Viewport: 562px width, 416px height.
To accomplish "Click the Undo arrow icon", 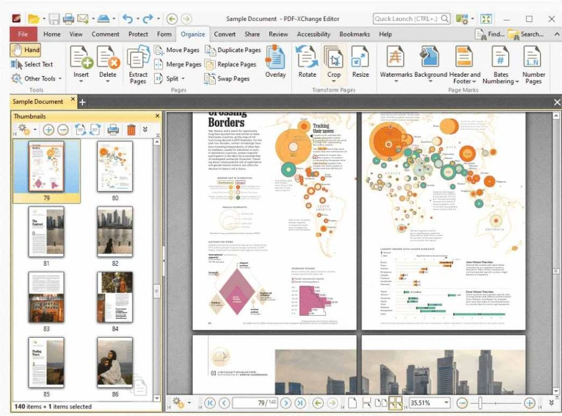I will [x=127, y=19].
